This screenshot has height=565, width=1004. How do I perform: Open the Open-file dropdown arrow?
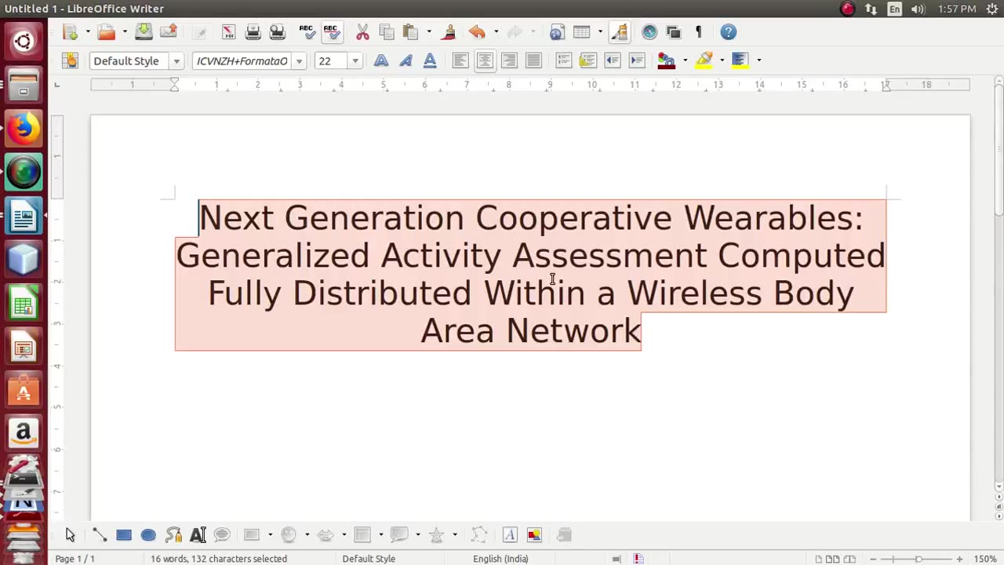pos(125,32)
